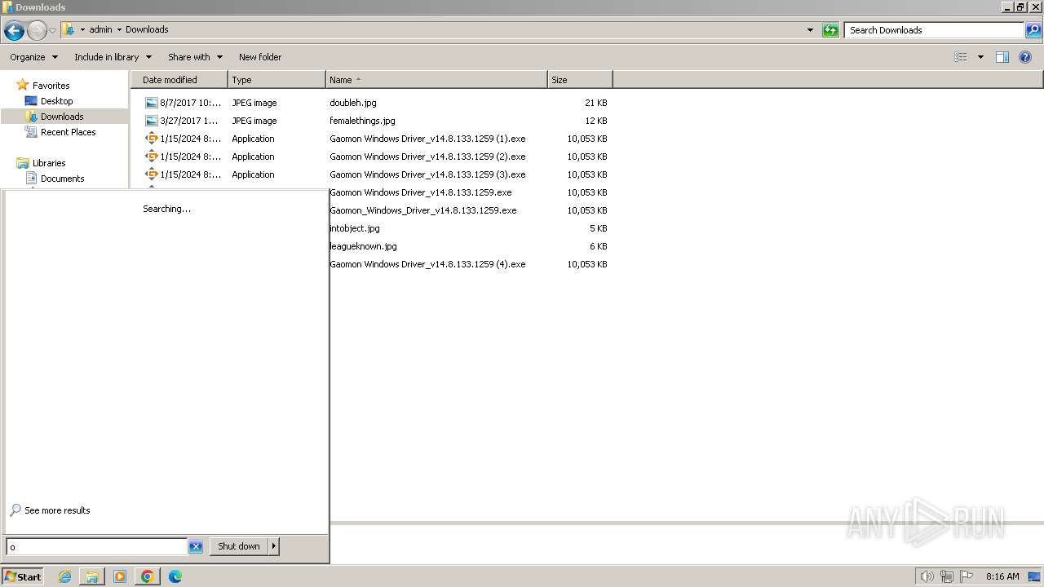Sort by the Name column header
Image resolution: width=1044 pixels, height=587 pixels.
pyautogui.click(x=436, y=80)
